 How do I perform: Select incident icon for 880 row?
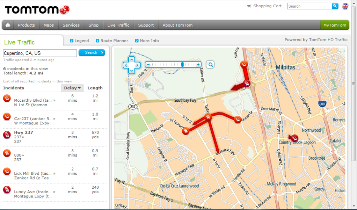[x=7, y=153]
